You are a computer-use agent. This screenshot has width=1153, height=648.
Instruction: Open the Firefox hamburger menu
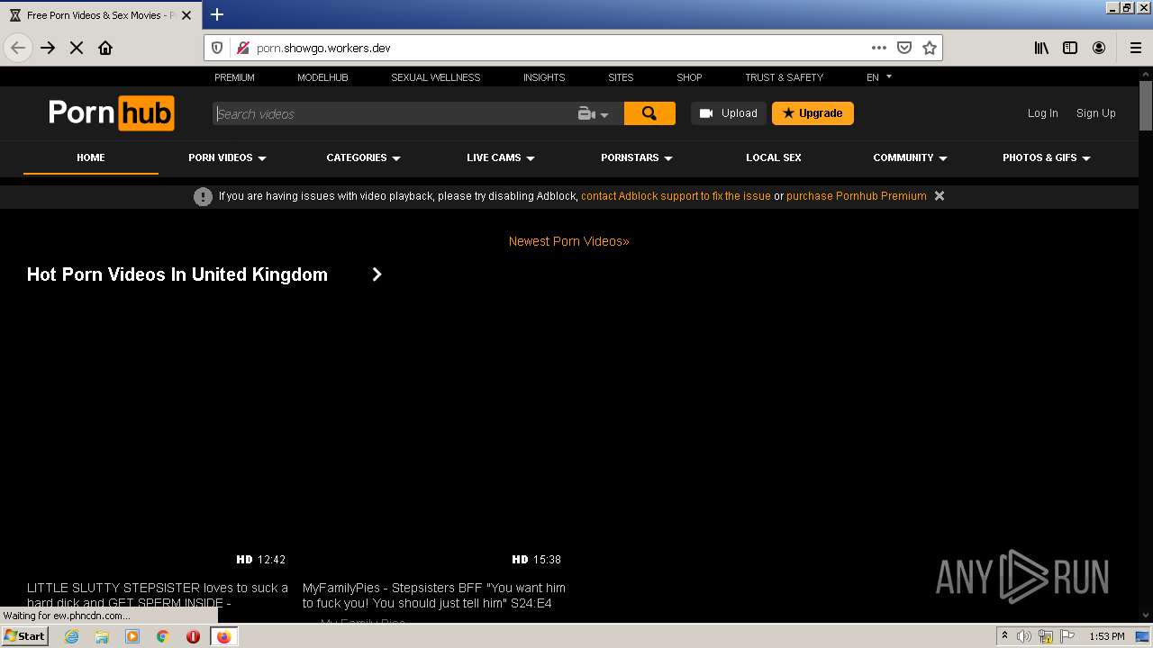point(1136,48)
